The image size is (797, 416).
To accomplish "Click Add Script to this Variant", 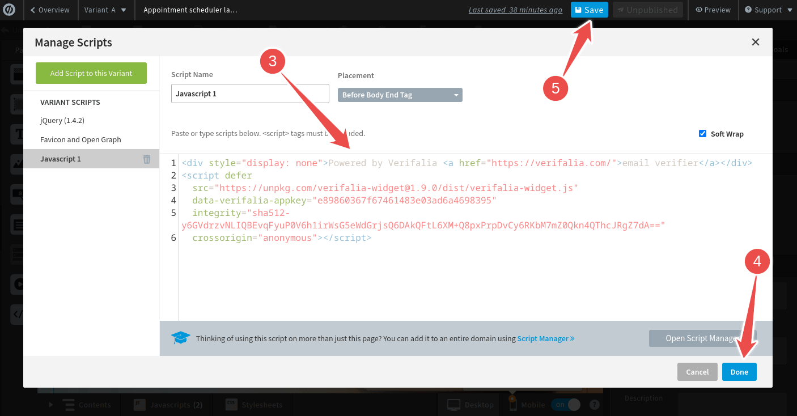I will pyautogui.click(x=91, y=73).
